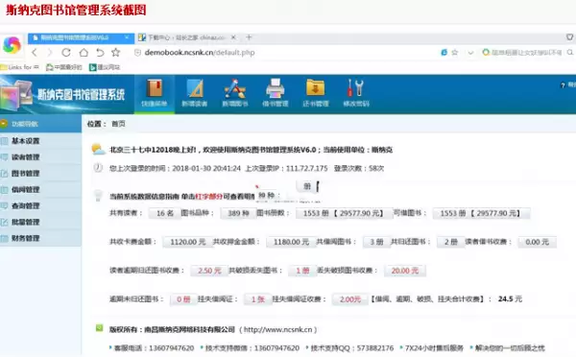
Task: Click the http://www.ncsnk.cn company link
Action: pyautogui.click(x=278, y=329)
